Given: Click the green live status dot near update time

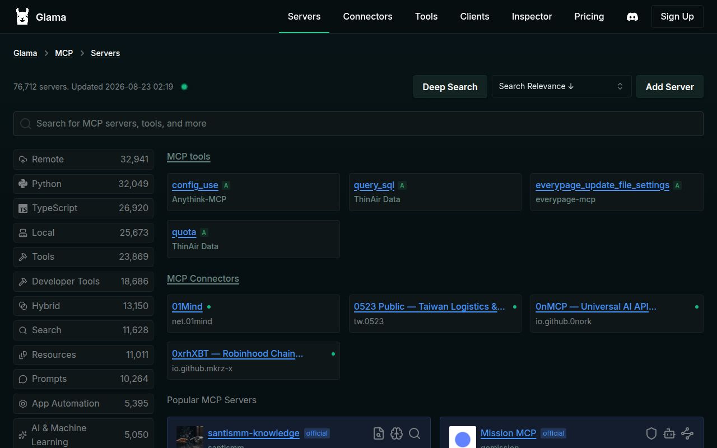Looking at the screenshot, I should [184, 87].
